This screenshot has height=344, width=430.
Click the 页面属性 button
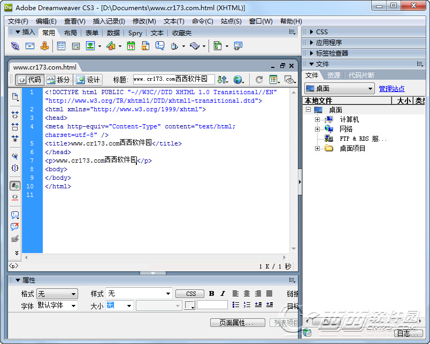pos(237,323)
